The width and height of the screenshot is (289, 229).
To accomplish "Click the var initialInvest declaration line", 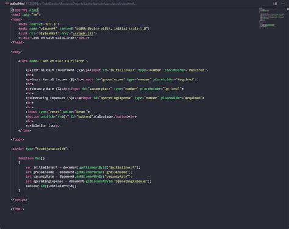I will pyautogui.click(x=83, y=167).
